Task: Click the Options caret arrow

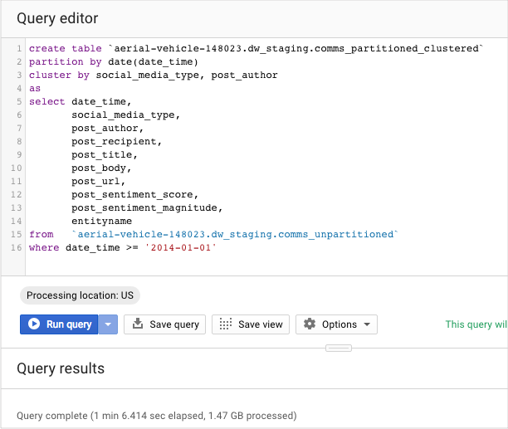Action: [x=367, y=324]
